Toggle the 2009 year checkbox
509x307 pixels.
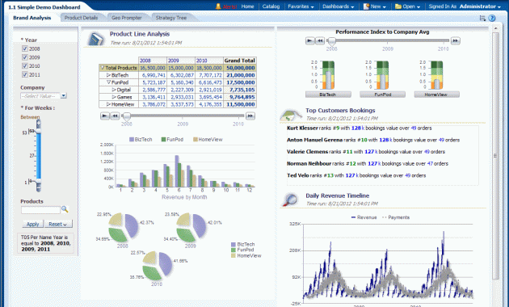25,57
